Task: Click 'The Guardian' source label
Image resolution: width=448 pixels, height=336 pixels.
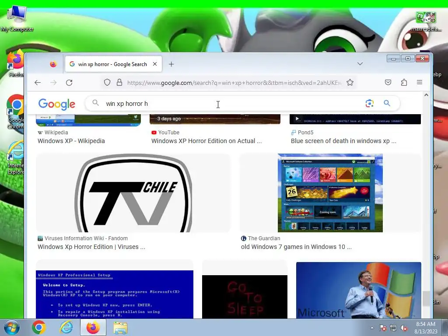Action: tap(264, 238)
